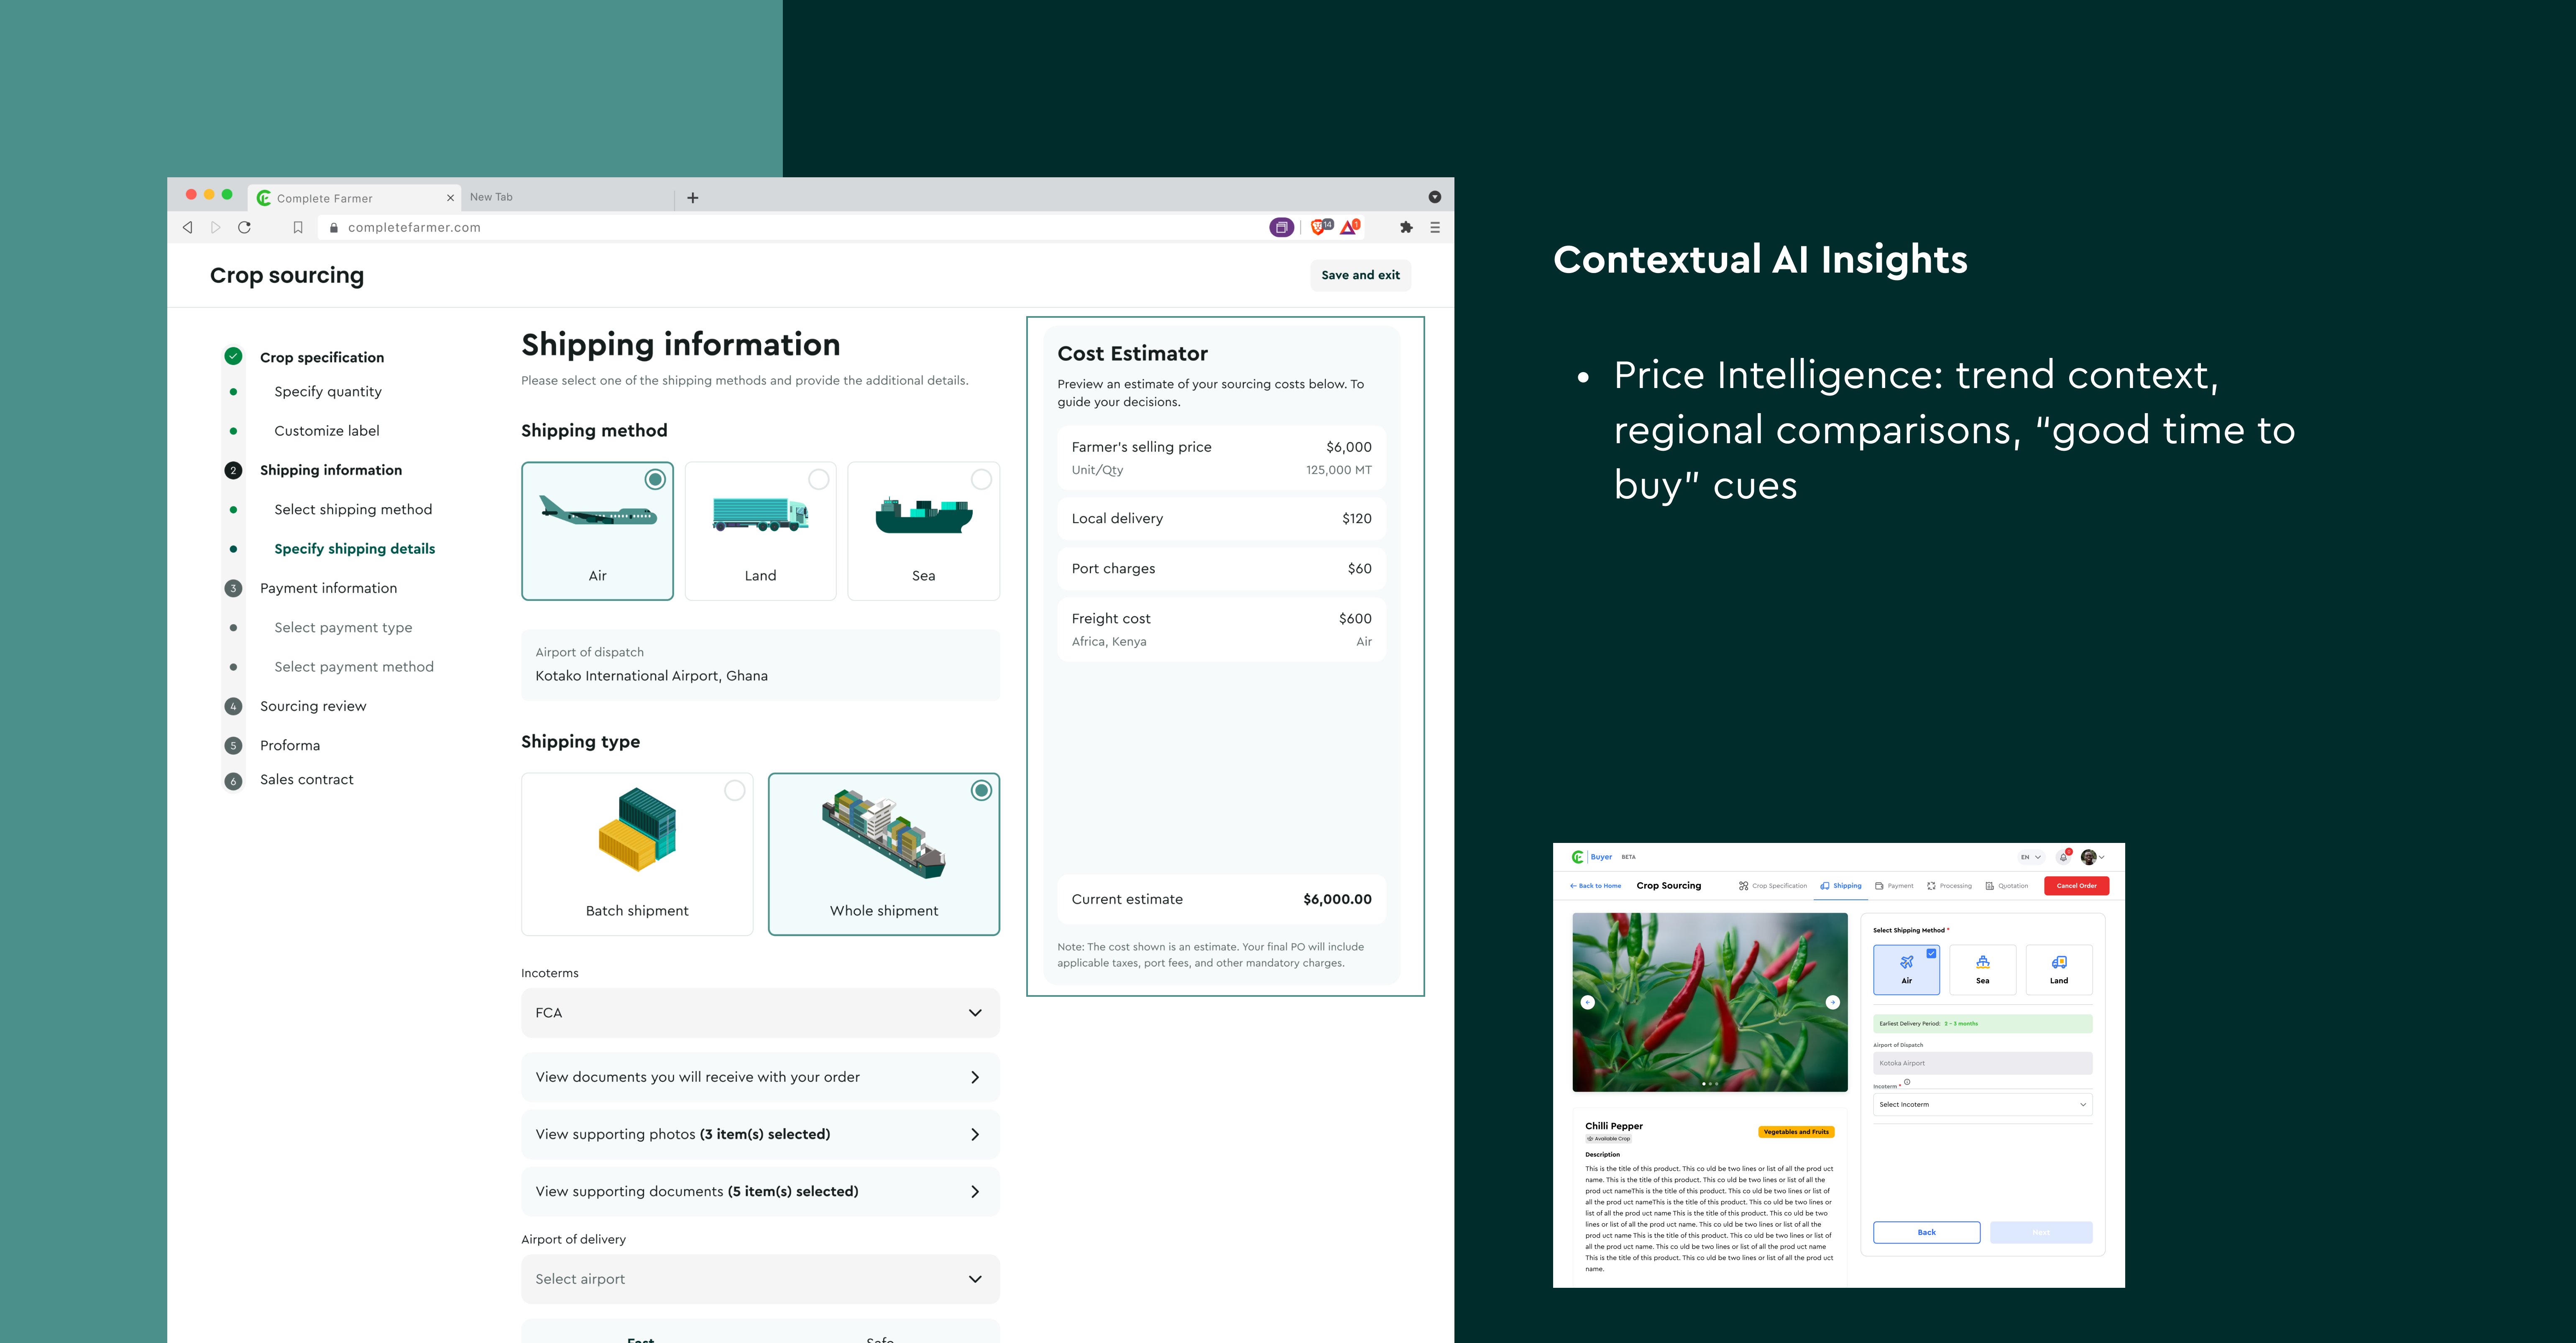The width and height of the screenshot is (2576, 1343).
Task: Click the bookmark icon in address bar
Action: pos(298,227)
